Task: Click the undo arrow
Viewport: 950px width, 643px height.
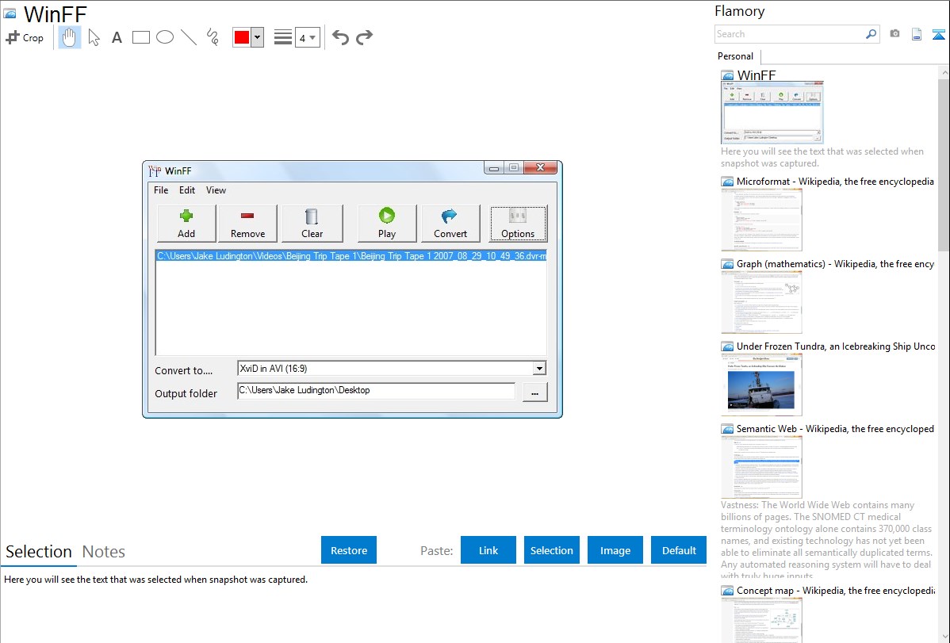Action: coord(340,37)
